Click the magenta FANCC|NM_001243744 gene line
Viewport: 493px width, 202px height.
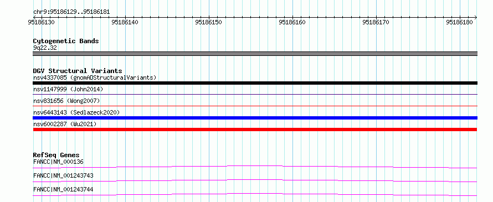[x=255, y=194]
